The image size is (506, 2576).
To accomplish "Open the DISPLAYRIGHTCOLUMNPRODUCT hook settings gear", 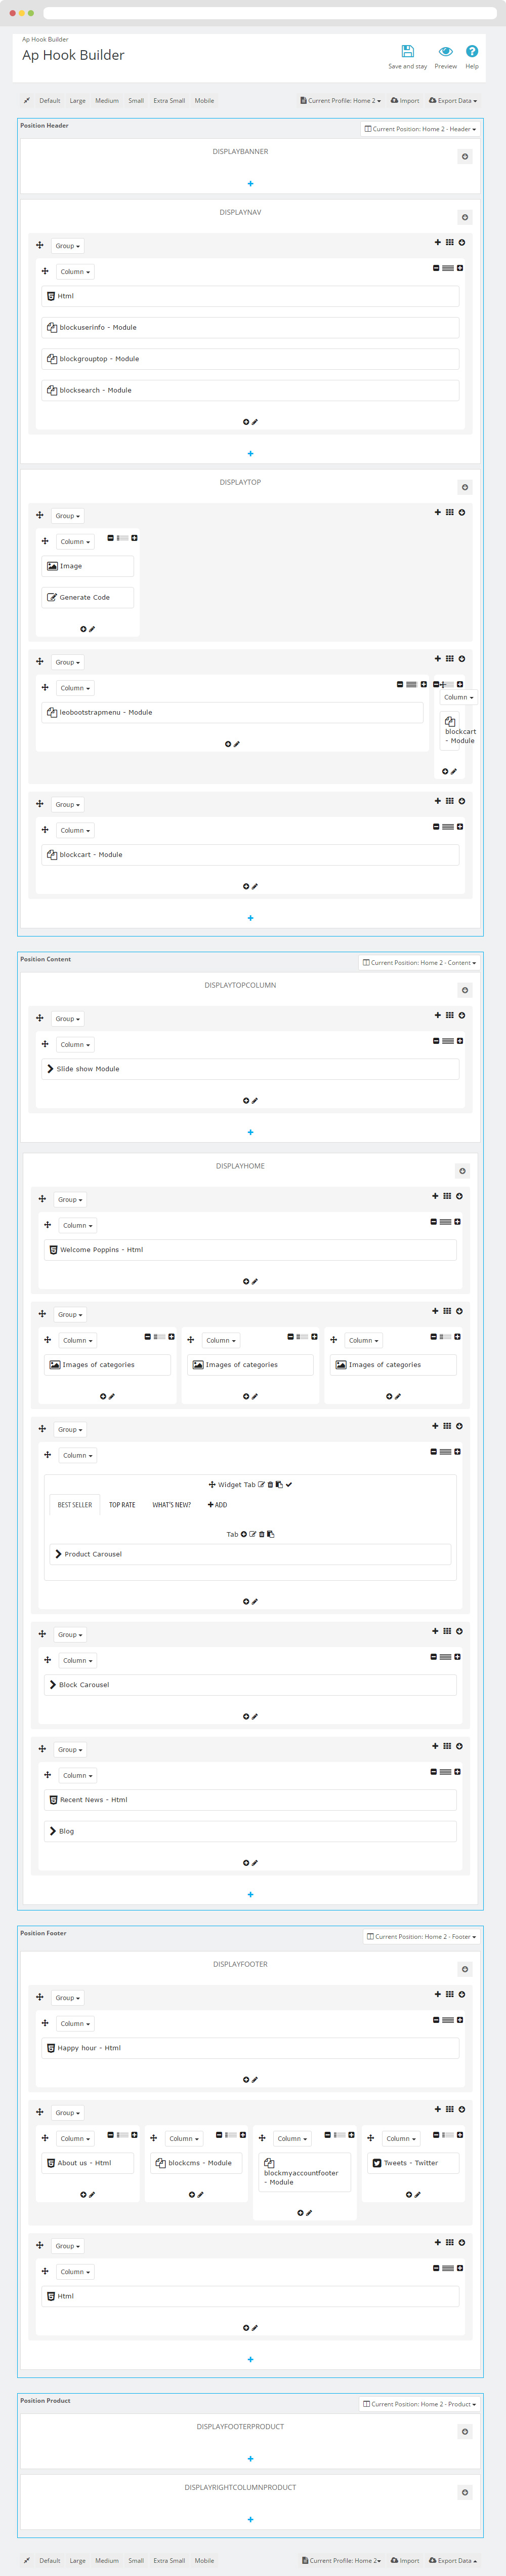I will pos(465,2492).
